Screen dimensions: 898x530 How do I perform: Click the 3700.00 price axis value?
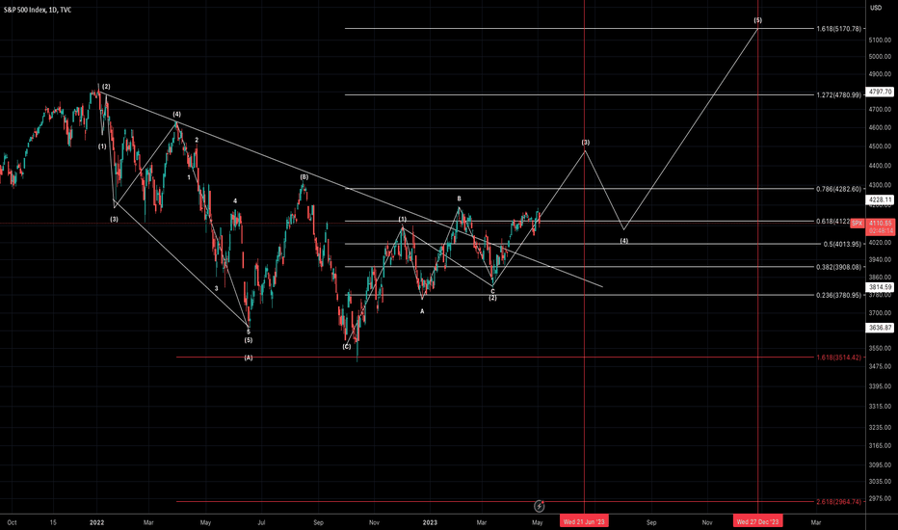880,313
